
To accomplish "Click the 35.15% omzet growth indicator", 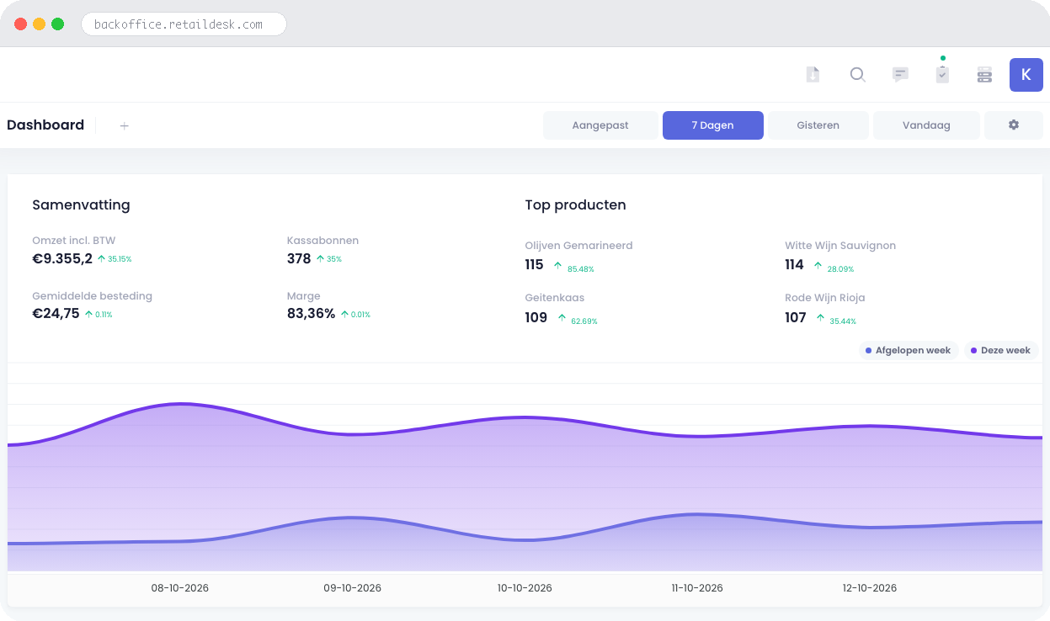I will 115,259.
